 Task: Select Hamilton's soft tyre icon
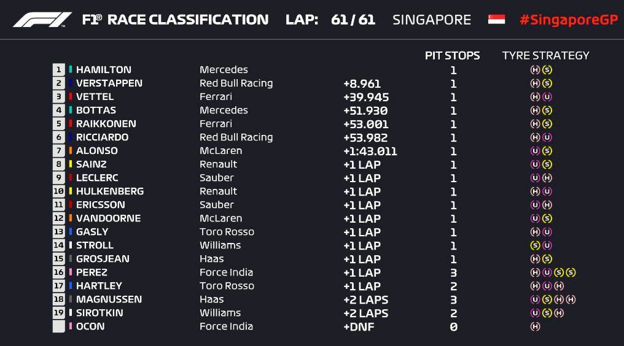[547, 70]
